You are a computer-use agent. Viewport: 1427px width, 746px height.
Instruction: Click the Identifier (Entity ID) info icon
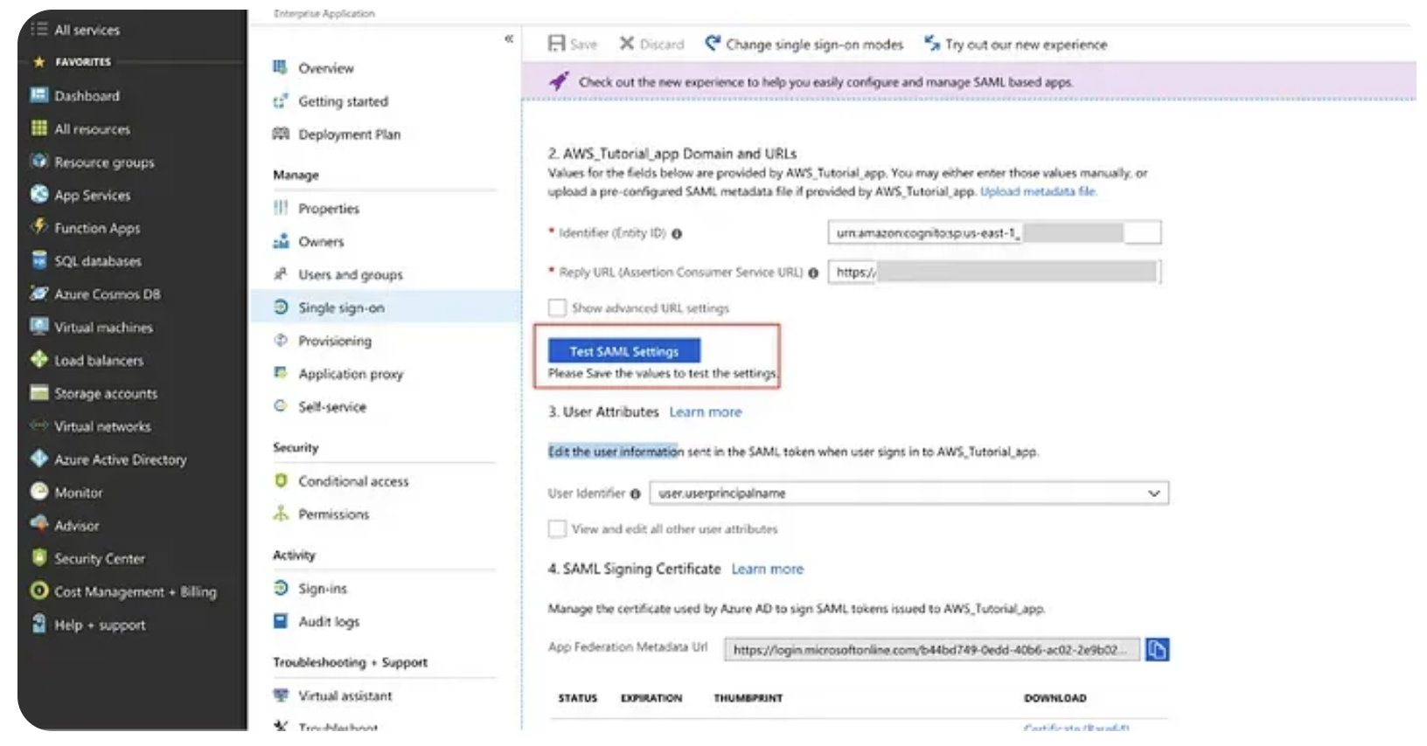(x=677, y=234)
